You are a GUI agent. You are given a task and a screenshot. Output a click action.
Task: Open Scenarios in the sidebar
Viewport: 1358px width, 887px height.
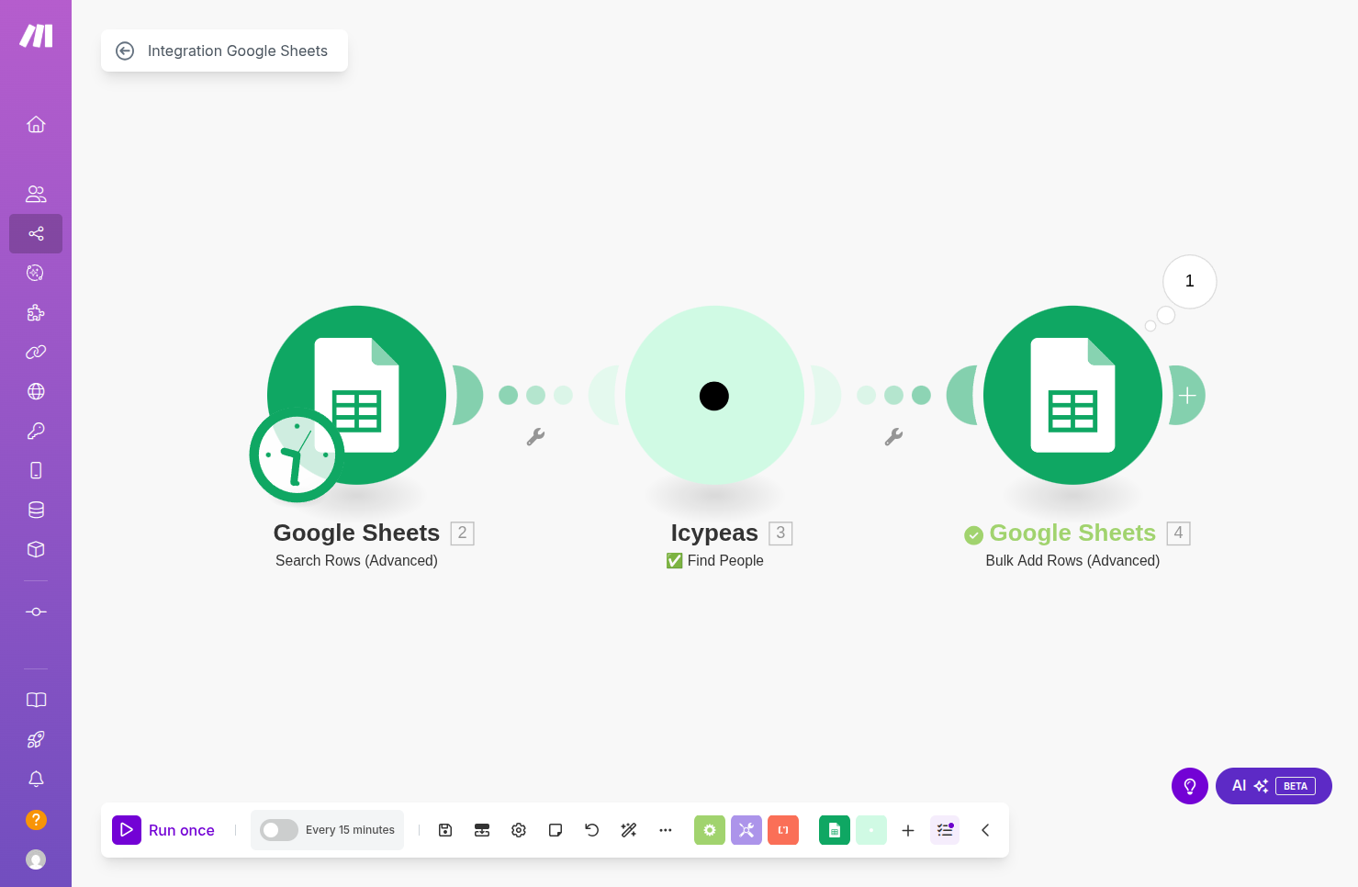coord(36,233)
